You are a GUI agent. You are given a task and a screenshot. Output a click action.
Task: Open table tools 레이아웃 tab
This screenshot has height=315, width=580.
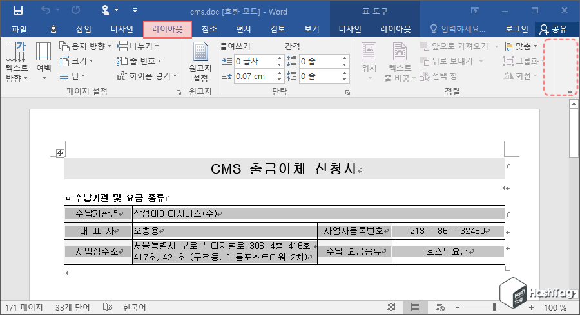(396, 29)
